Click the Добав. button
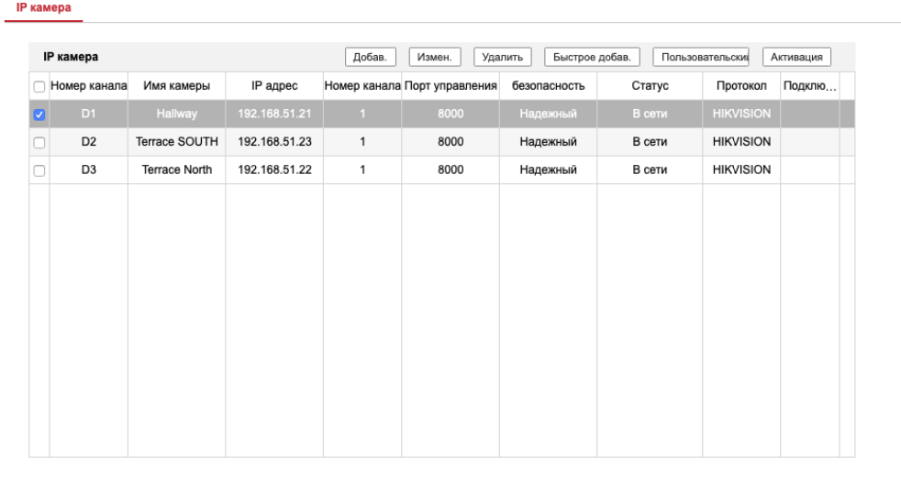 coord(370,57)
